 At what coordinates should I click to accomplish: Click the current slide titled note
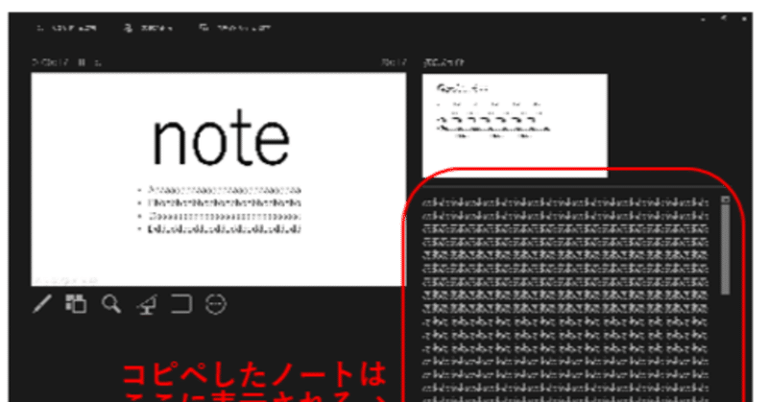tap(219, 179)
